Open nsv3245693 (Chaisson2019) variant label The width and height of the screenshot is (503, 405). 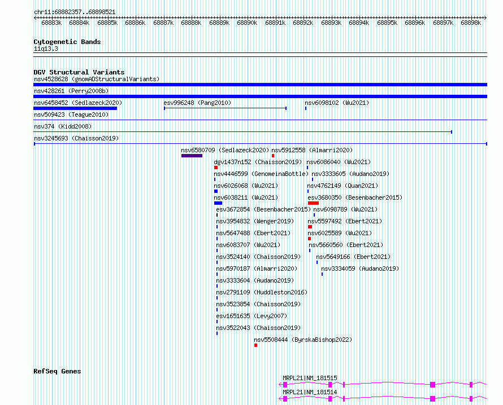point(76,138)
